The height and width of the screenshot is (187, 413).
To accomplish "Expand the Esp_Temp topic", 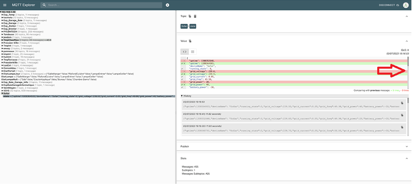I will point(2,15).
